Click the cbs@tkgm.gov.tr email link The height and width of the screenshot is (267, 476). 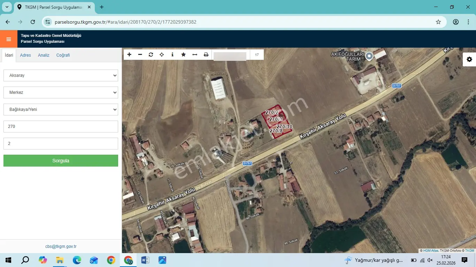coord(61,246)
